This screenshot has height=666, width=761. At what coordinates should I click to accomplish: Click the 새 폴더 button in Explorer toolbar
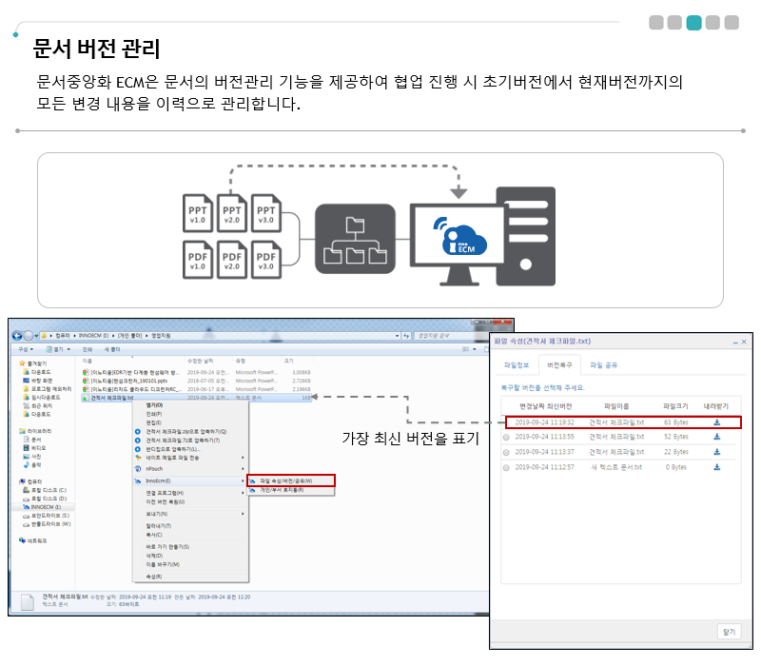coord(112,349)
